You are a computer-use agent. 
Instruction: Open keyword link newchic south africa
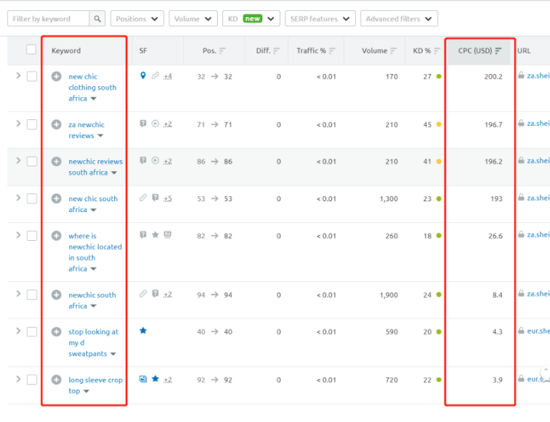pyautogui.click(x=92, y=301)
